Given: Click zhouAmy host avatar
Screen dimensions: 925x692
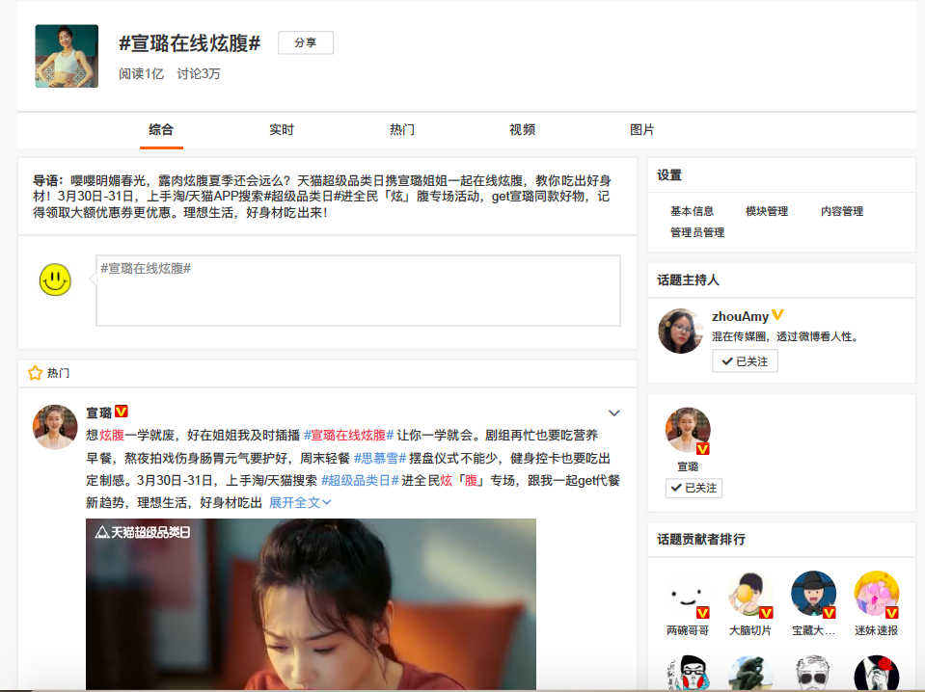Looking at the screenshot, I should (681, 331).
